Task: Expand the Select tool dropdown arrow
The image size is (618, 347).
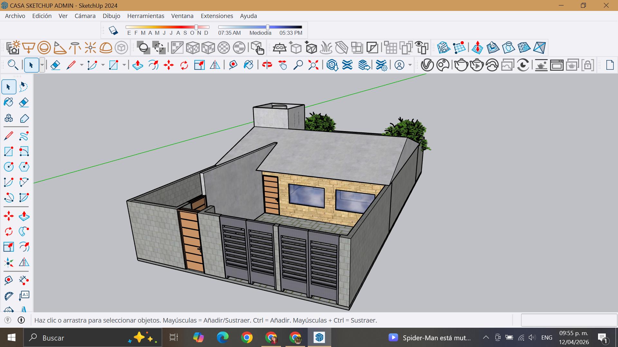Action: point(42,65)
